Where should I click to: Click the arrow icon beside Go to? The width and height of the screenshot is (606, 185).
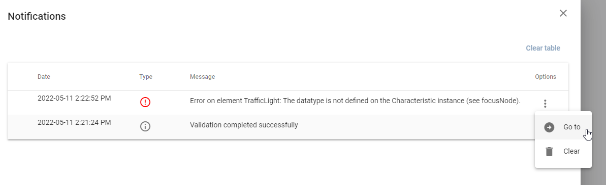(x=549, y=127)
